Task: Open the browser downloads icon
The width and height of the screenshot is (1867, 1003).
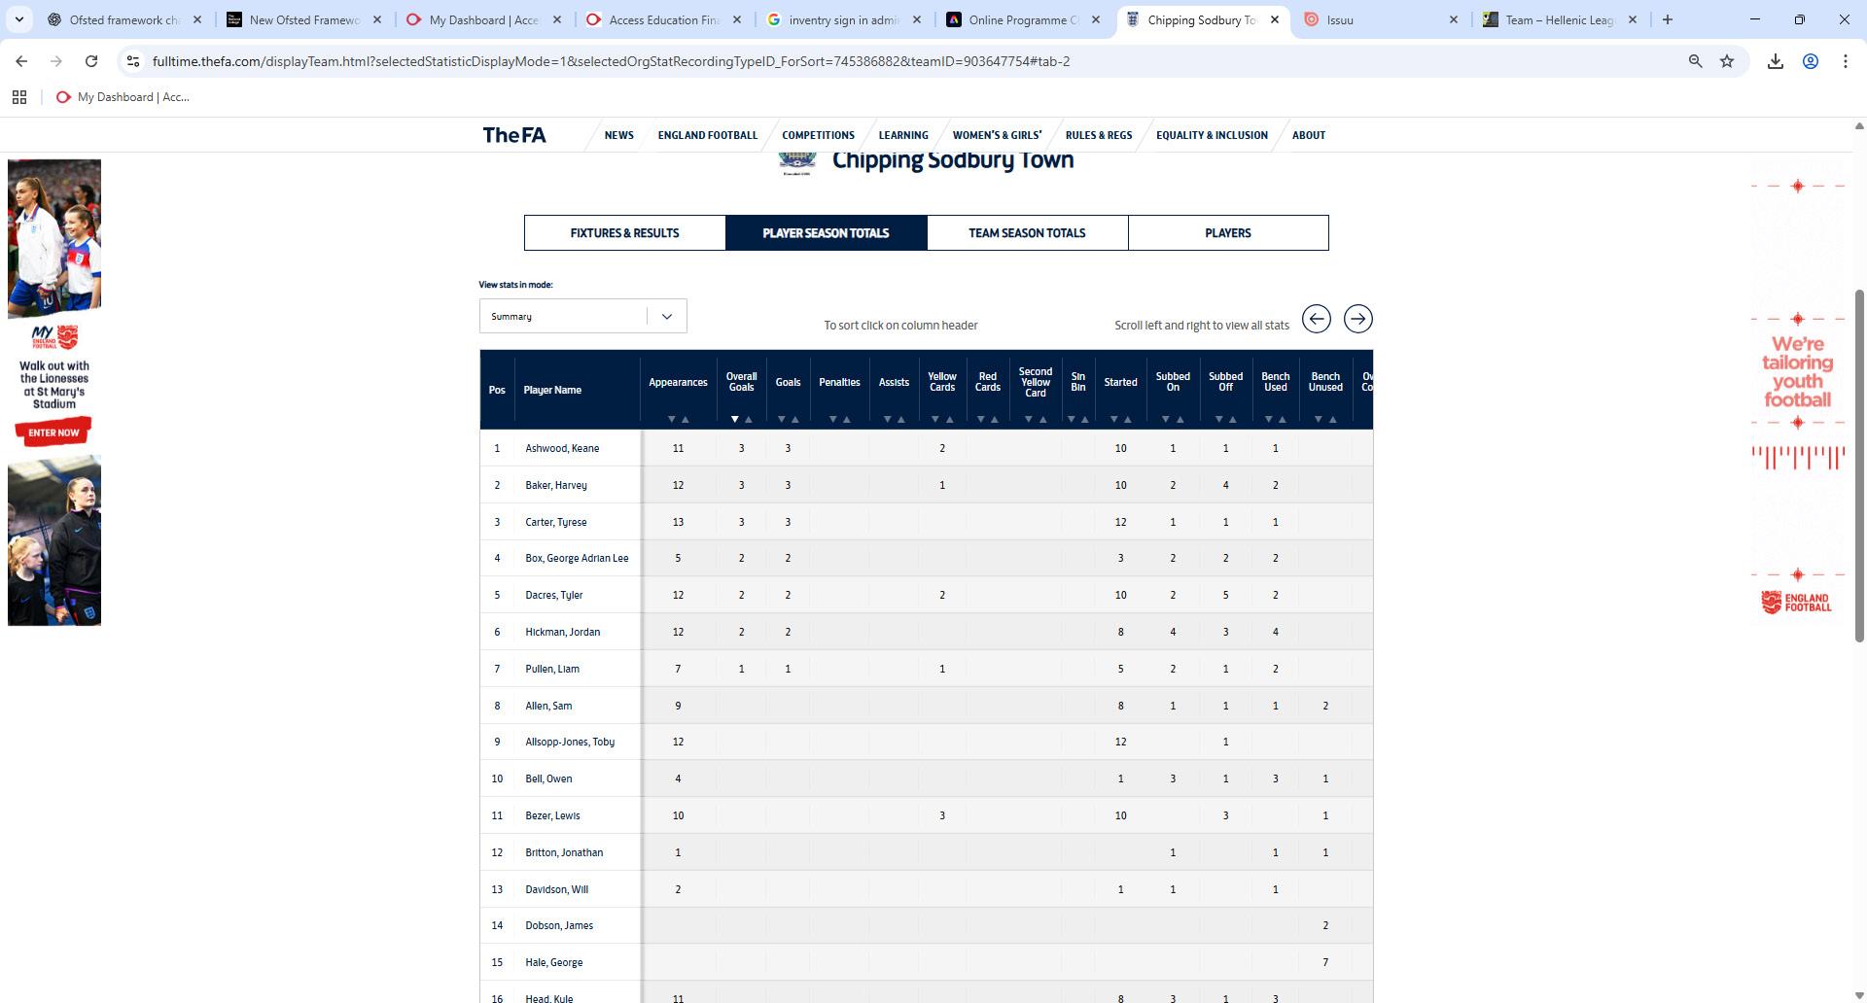Action: (1776, 61)
